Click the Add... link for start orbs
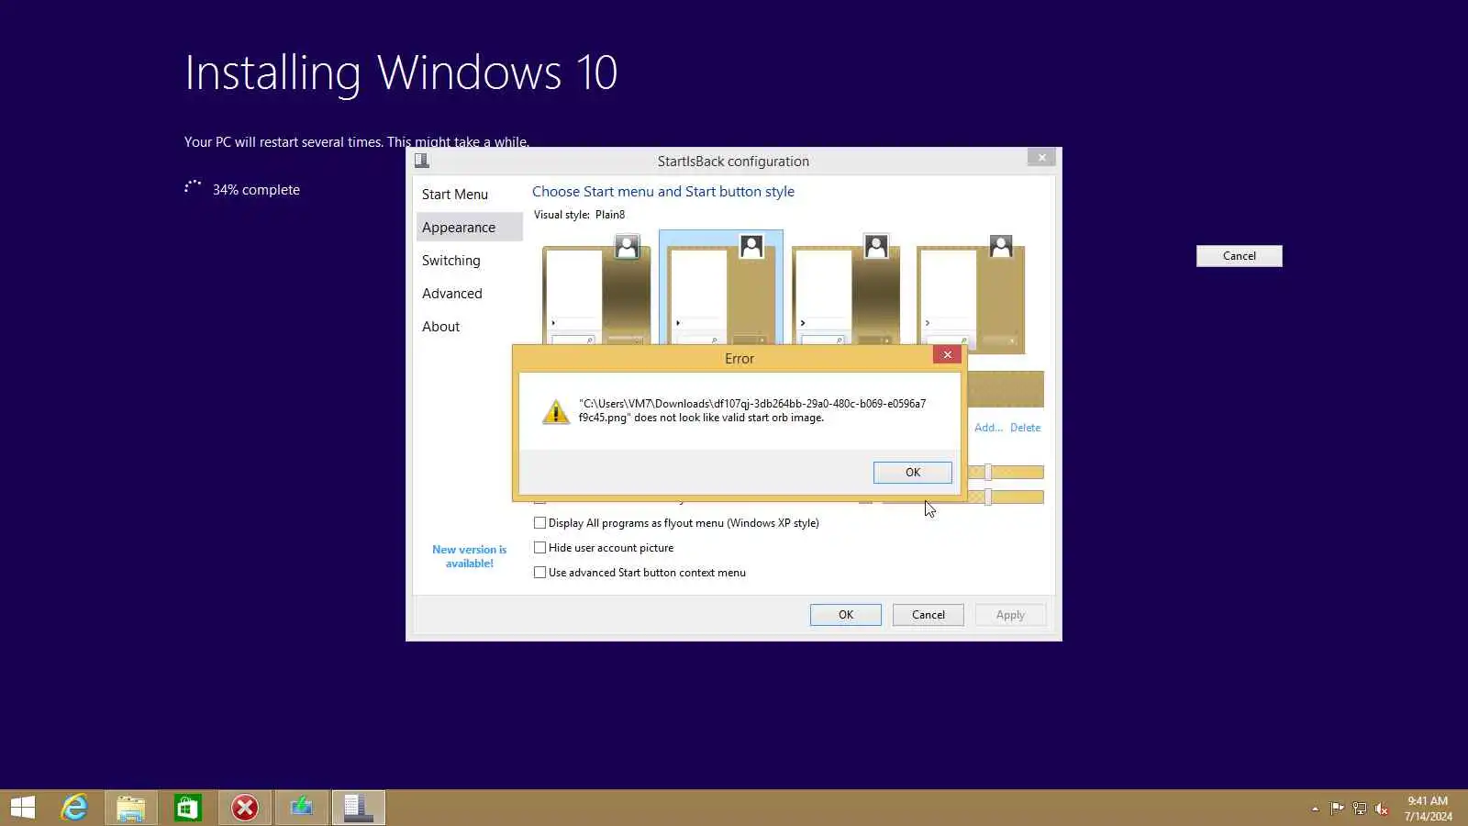This screenshot has width=1468, height=826. click(x=988, y=428)
